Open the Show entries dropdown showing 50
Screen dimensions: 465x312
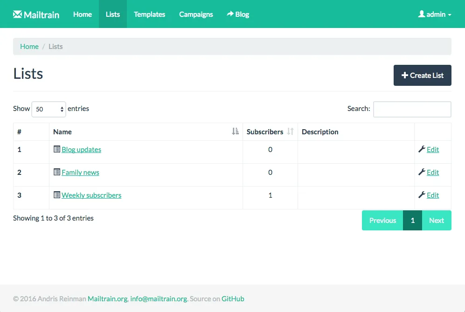49,109
